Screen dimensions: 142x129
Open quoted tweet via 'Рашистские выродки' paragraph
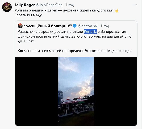coord(74,37)
